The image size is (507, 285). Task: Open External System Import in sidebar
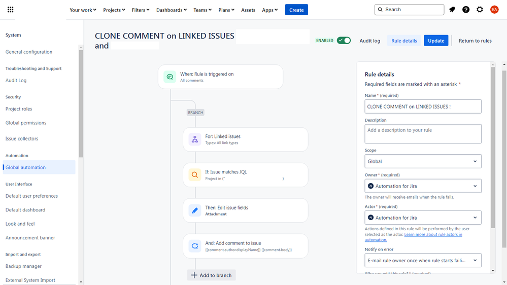30,280
